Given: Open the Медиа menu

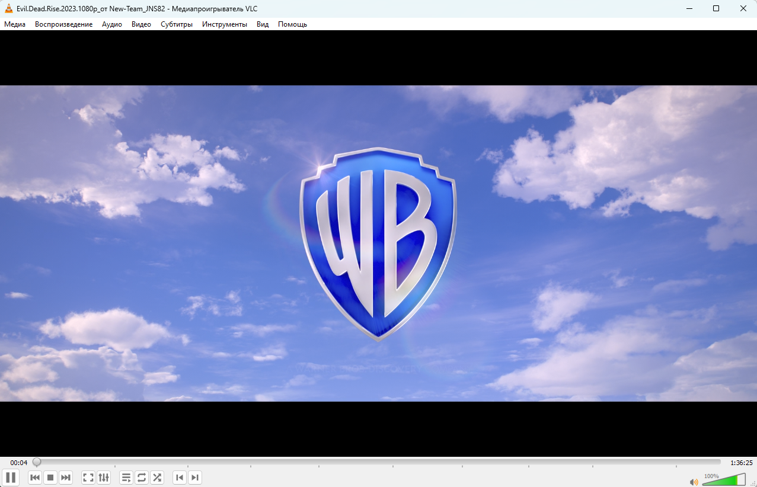Looking at the screenshot, I should (x=15, y=24).
